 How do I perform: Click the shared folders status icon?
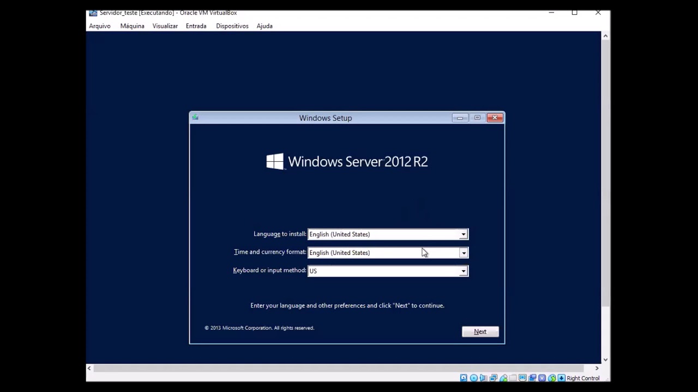(513, 378)
